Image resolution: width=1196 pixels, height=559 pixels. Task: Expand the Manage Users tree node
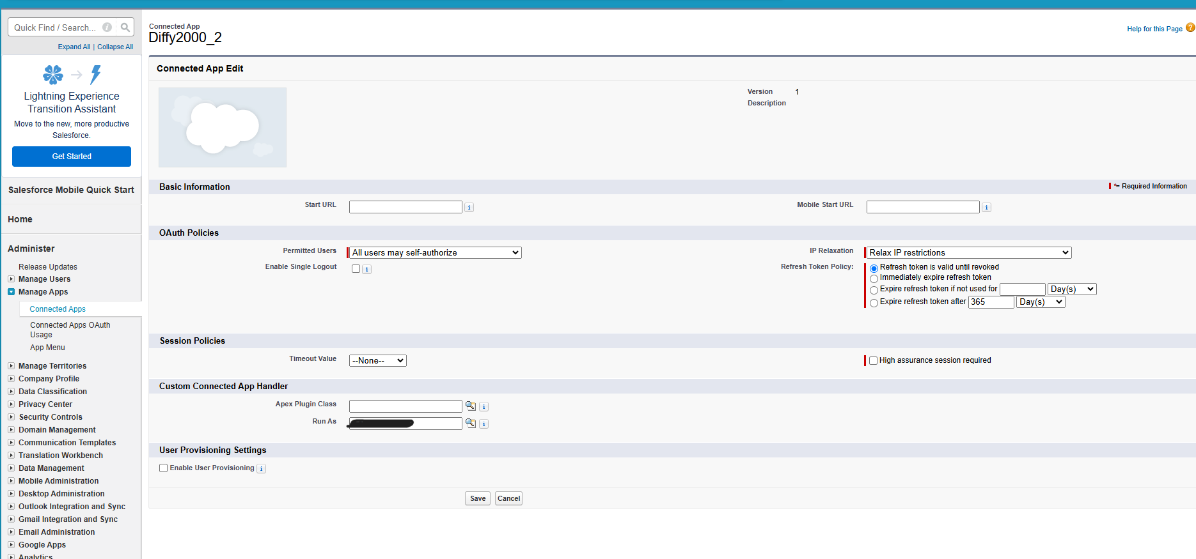click(x=11, y=279)
